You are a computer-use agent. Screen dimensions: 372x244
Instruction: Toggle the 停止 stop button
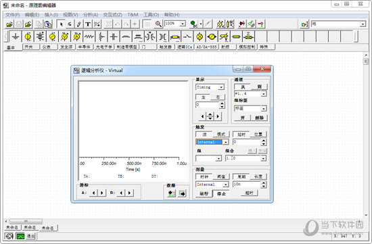click(x=221, y=193)
